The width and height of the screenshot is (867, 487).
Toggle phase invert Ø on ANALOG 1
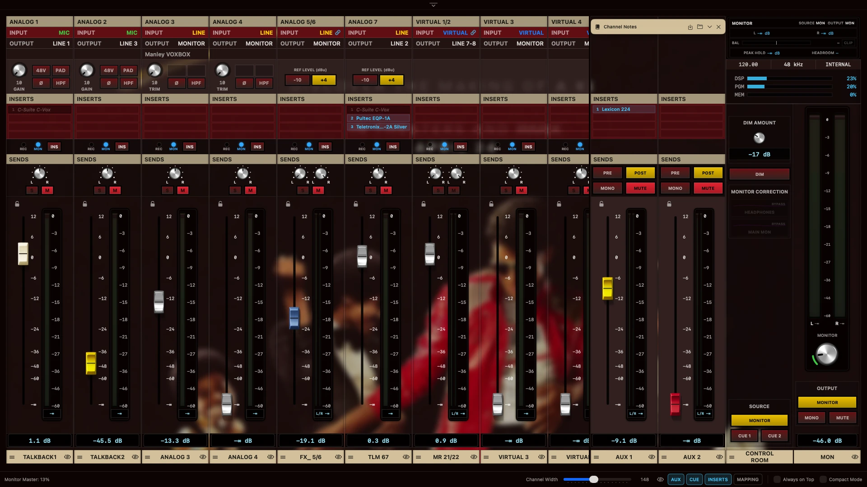coord(41,83)
